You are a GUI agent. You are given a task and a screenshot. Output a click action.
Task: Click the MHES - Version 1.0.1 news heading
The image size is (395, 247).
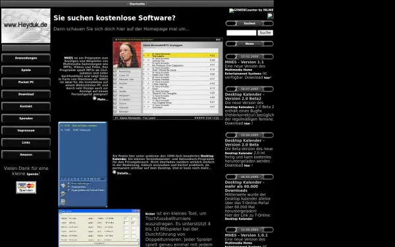pos(246,235)
